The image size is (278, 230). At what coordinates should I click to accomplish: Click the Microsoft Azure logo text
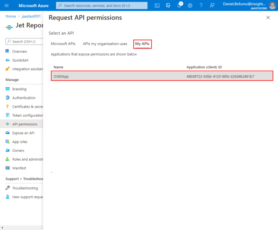33,6
